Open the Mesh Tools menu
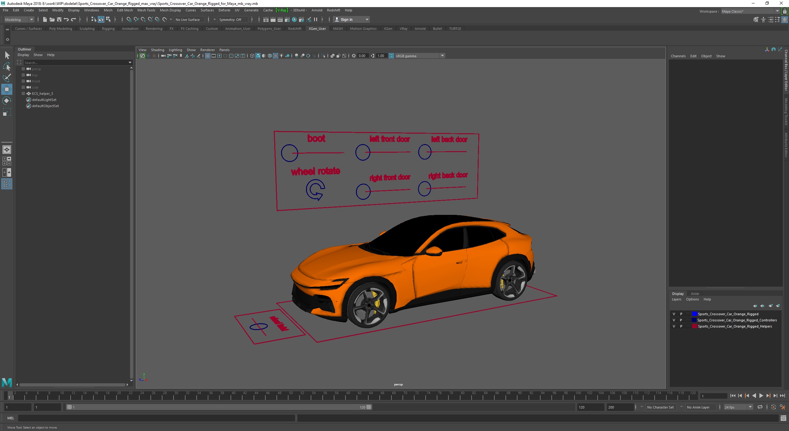 coord(146,10)
